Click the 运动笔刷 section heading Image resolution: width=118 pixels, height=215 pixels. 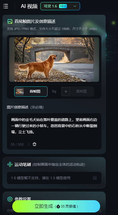[23, 164]
